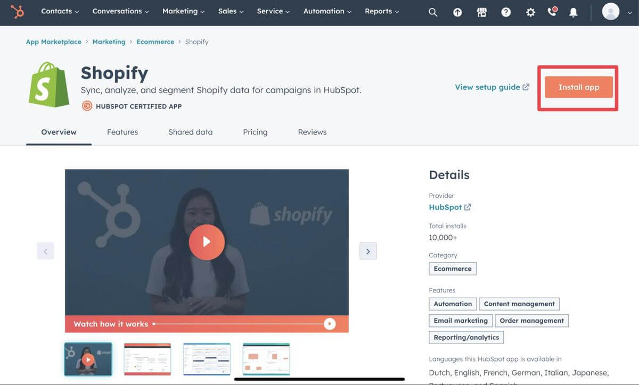Click the Watch how it works label
639x385 pixels.
click(x=111, y=324)
